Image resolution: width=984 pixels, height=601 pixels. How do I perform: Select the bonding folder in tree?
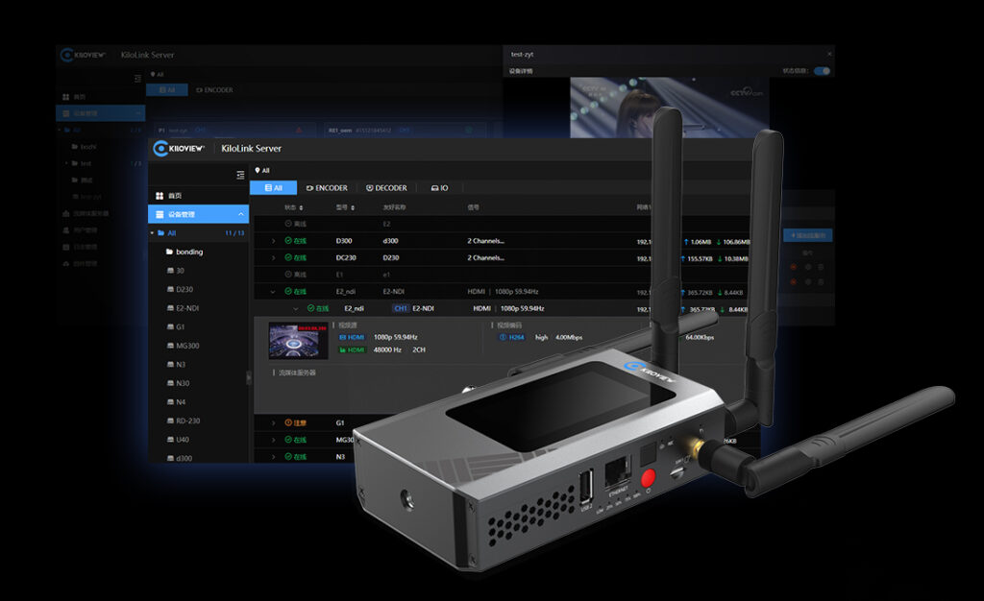coord(184,252)
